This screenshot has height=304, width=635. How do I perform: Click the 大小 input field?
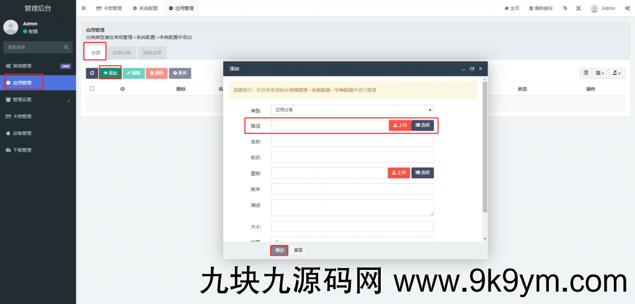(x=352, y=227)
